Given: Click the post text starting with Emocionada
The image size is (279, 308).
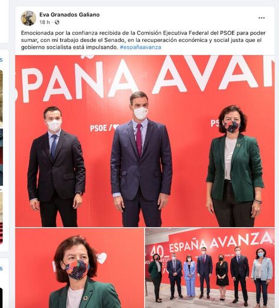Looking at the screenshot, I should (143, 40).
